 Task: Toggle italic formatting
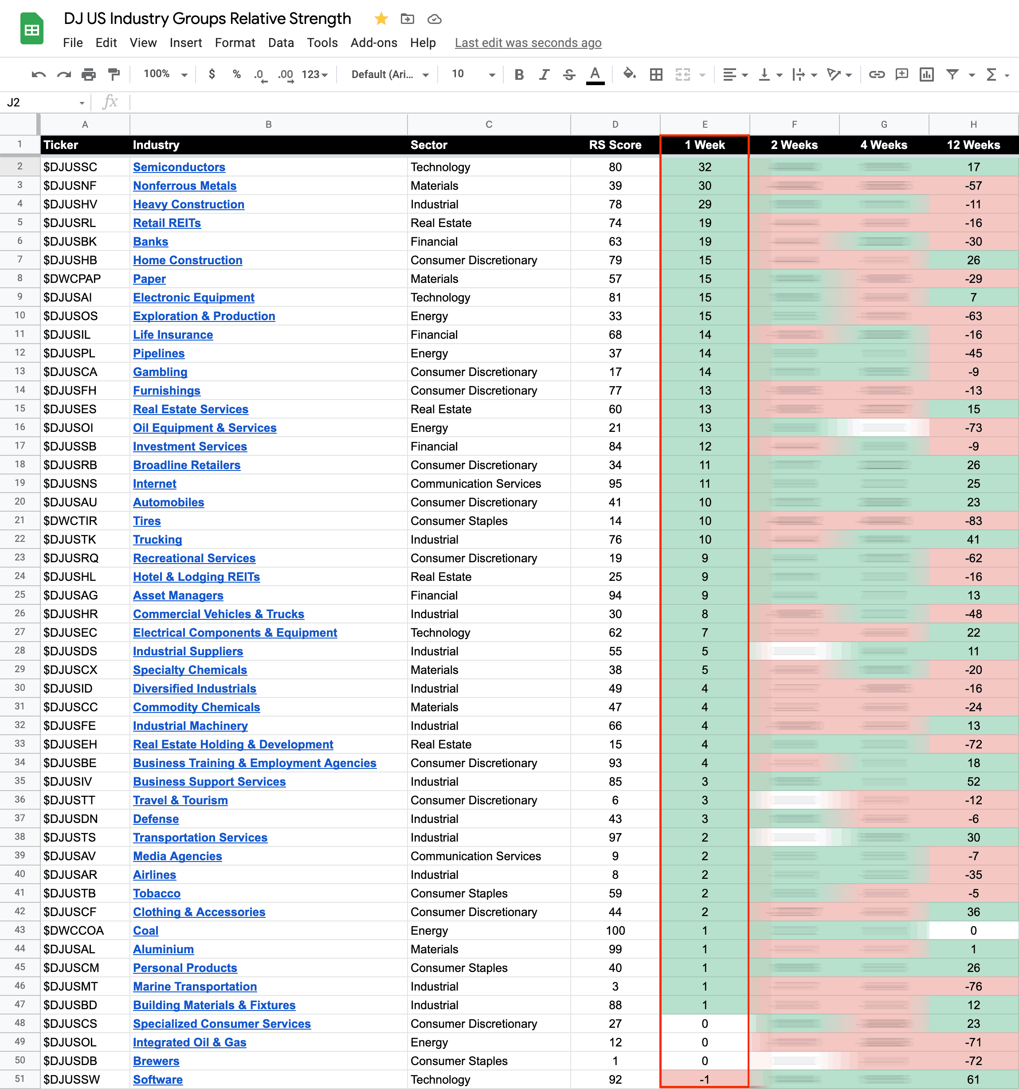[x=544, y=74]
